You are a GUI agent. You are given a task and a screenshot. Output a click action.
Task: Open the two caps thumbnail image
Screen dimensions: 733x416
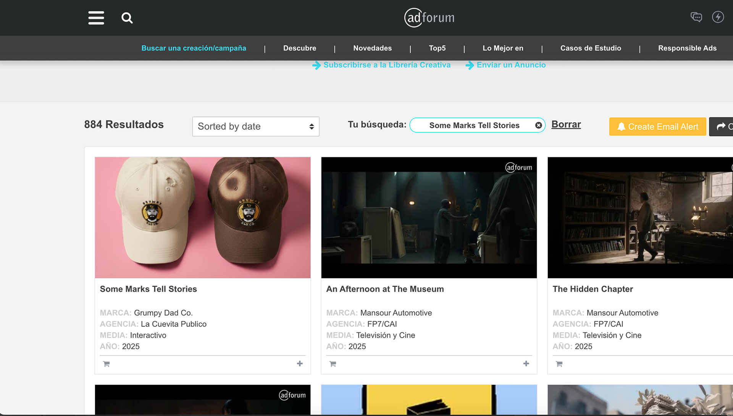(x=202, y=217)
